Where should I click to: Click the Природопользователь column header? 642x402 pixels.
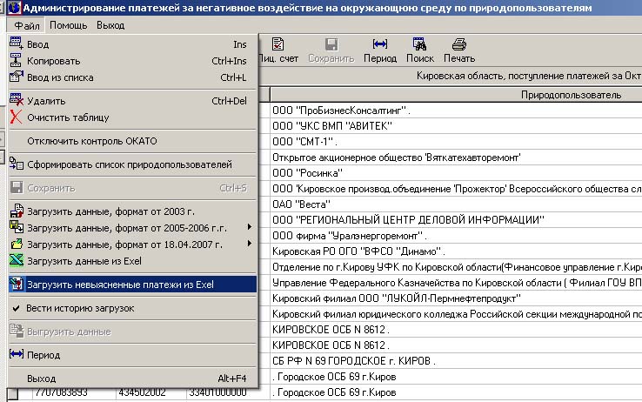[570, 95]
